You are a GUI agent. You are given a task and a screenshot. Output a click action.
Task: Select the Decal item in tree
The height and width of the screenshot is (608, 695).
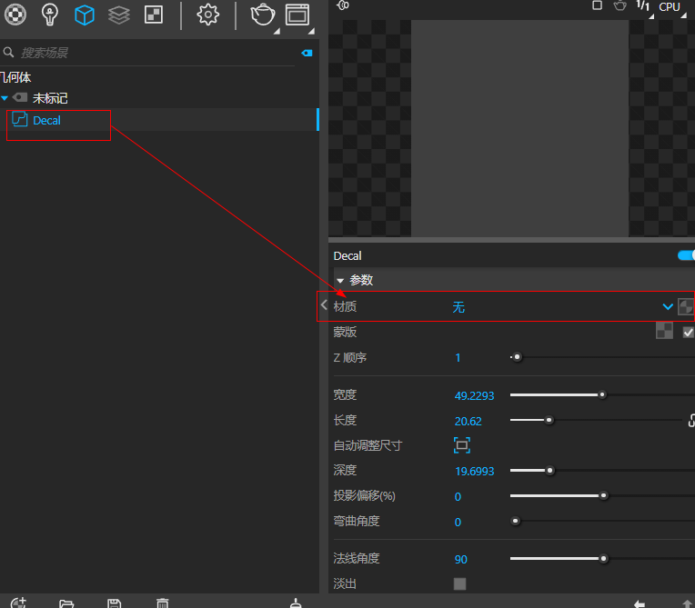46,120
